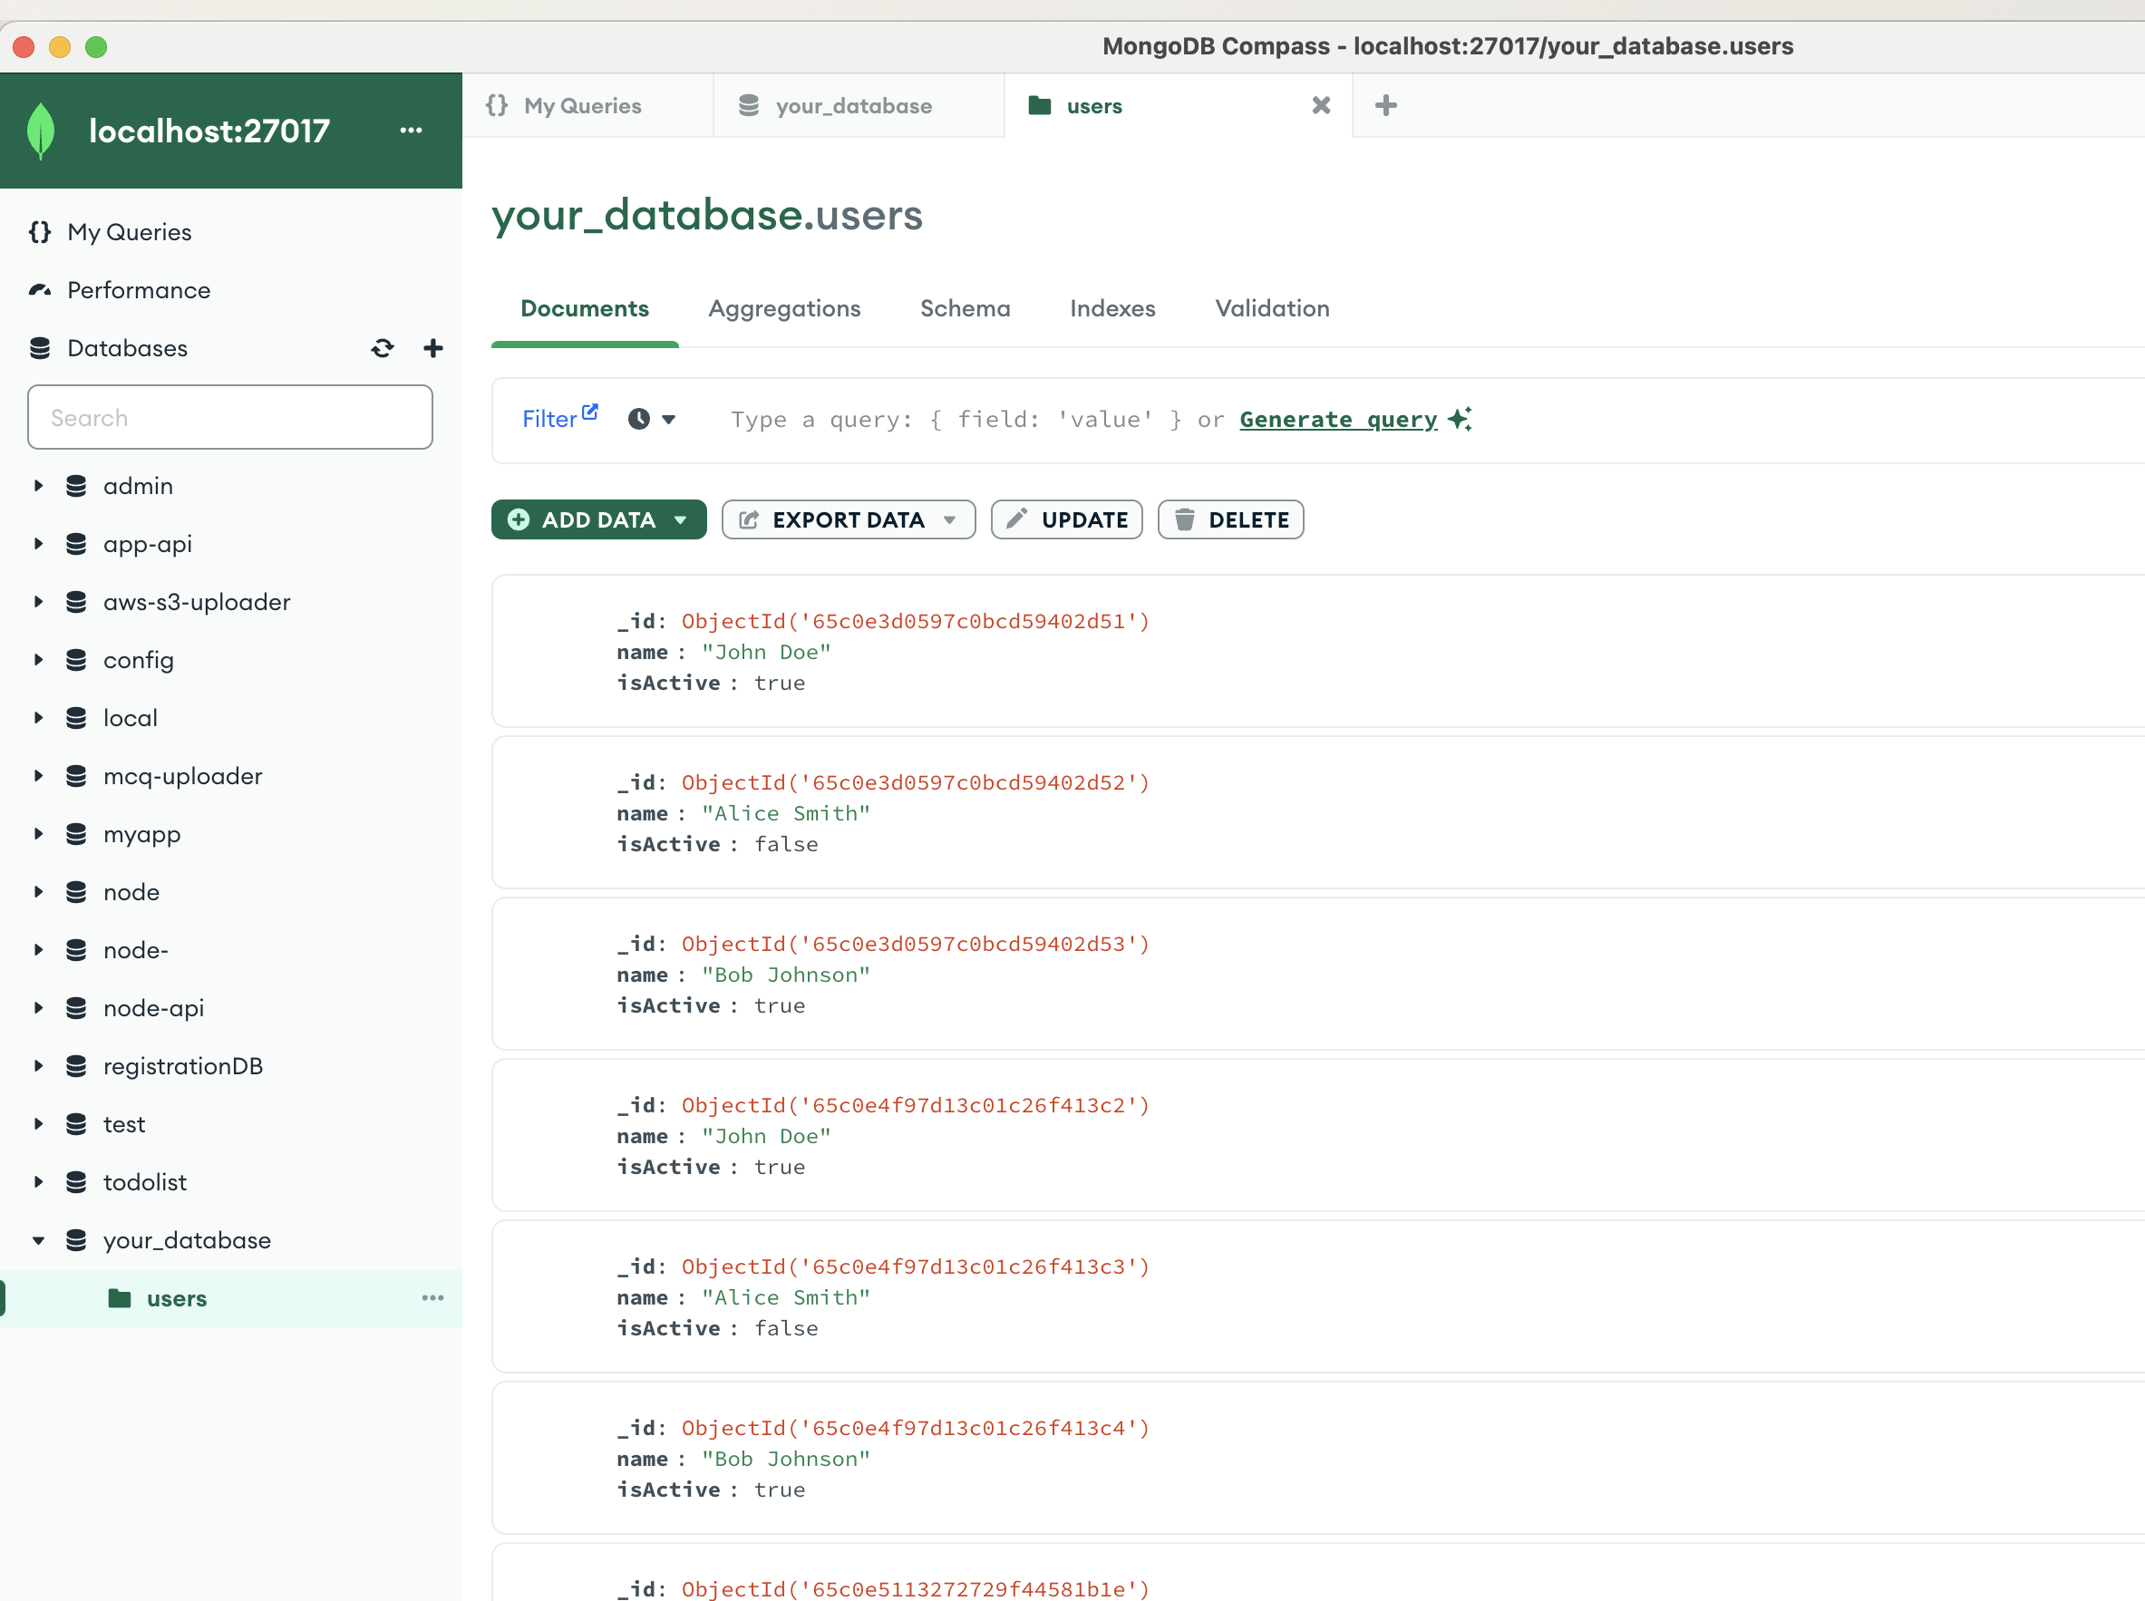Click the DELETE button
Viewport: 2145px width, 1601px height.
point(1230,519)
